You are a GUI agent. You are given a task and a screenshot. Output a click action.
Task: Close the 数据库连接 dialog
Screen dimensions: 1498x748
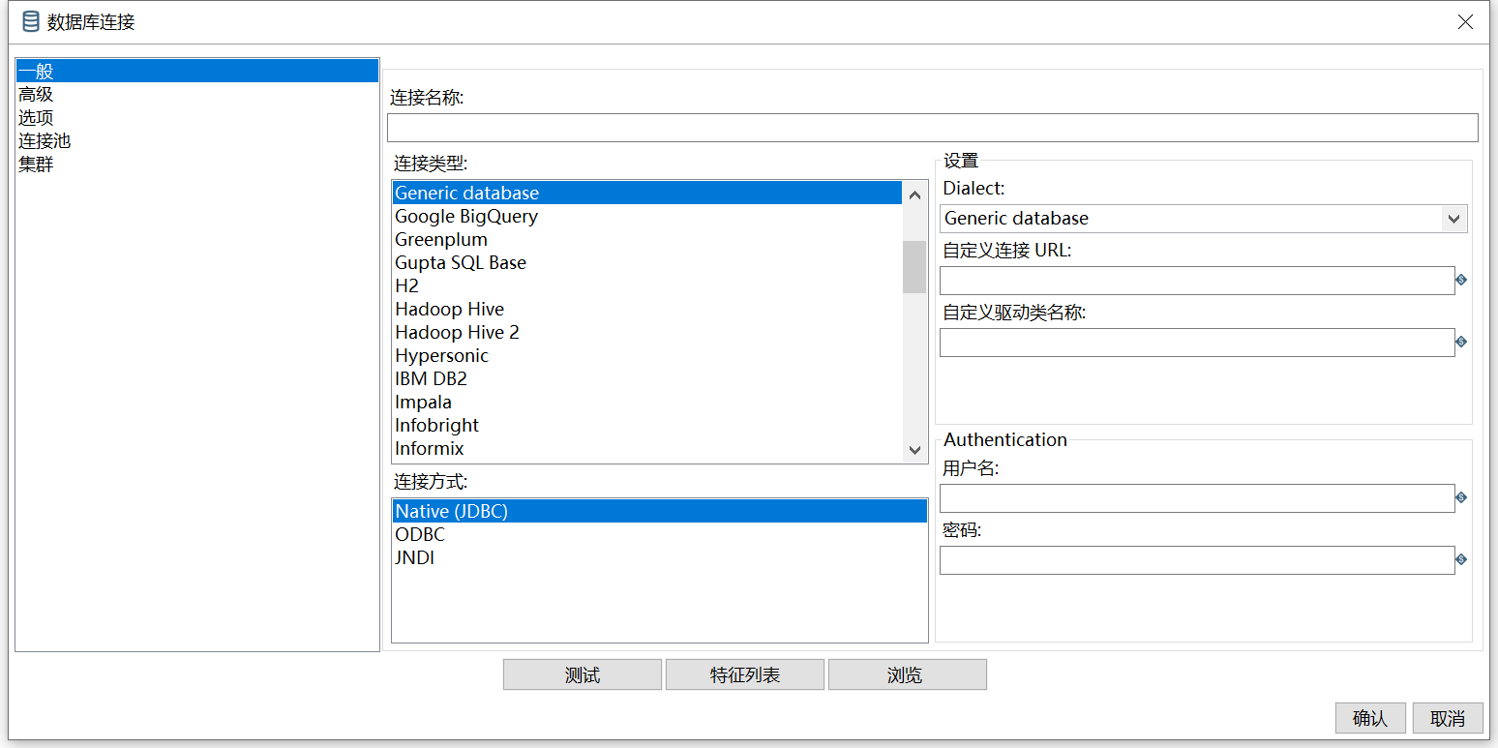[1466, 21]
